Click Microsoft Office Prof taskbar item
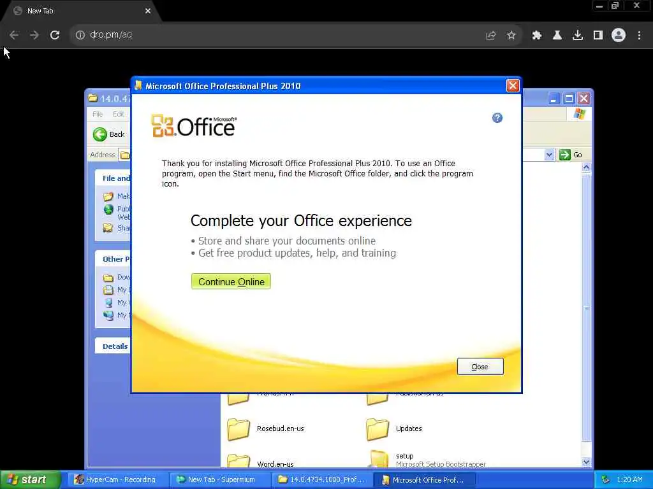The image size is (653, 489). pyautogui.click(x=424, y=479)
